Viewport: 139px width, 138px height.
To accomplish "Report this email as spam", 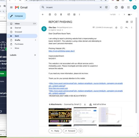I will coord(55,14).
